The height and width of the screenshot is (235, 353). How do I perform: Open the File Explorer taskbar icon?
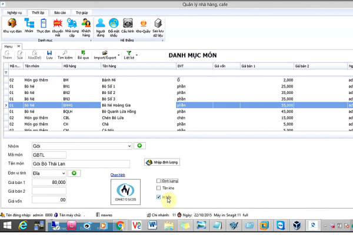[169, 226]
